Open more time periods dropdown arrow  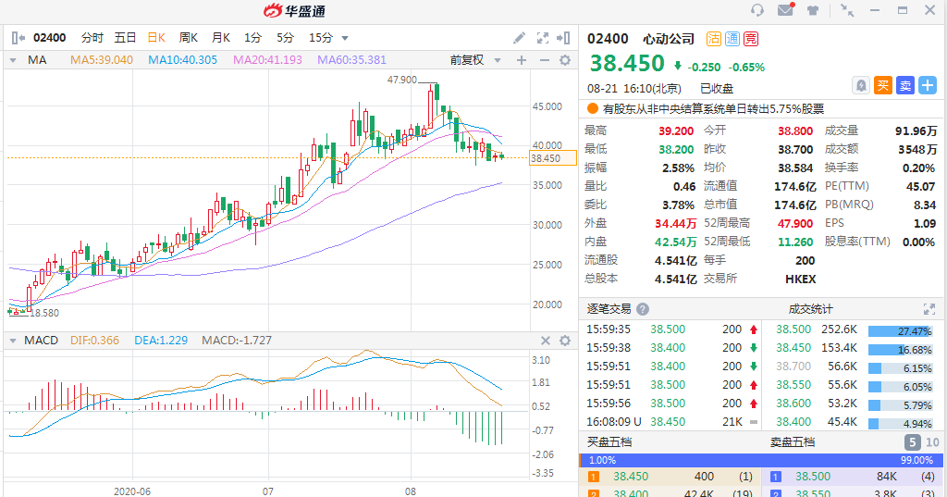[x=345, y=38]
